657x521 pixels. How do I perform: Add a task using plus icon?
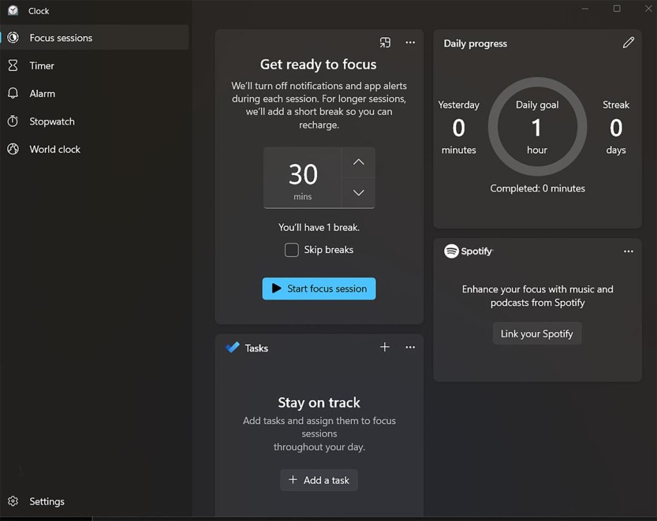pyautogui.click(x=385, y=347)
